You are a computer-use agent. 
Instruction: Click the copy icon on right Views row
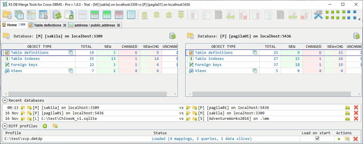[255, 71]
